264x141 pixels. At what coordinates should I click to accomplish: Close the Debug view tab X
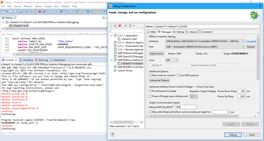(x=15, y=18)
